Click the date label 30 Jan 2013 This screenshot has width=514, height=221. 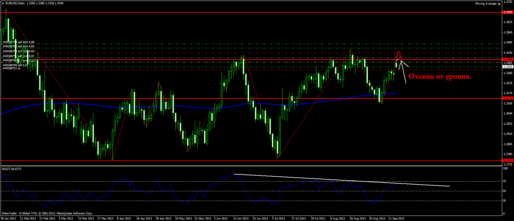[x=9, y=218]
